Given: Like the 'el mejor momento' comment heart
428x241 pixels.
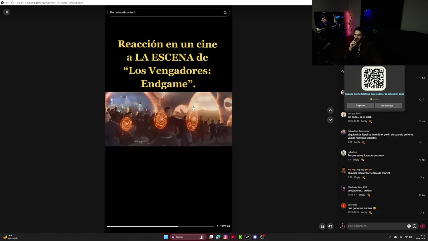Looking at the screenshot, I should click(x=421, y=177).
